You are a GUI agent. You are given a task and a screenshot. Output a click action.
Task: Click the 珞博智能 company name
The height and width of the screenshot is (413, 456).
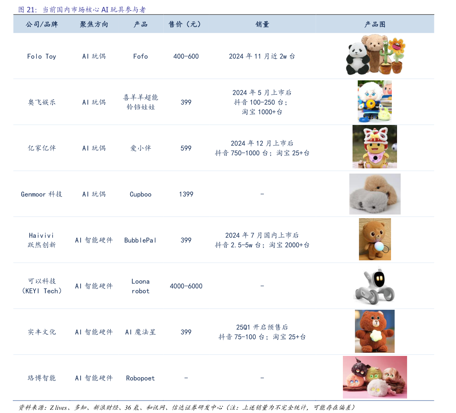(x=42, y=378)
